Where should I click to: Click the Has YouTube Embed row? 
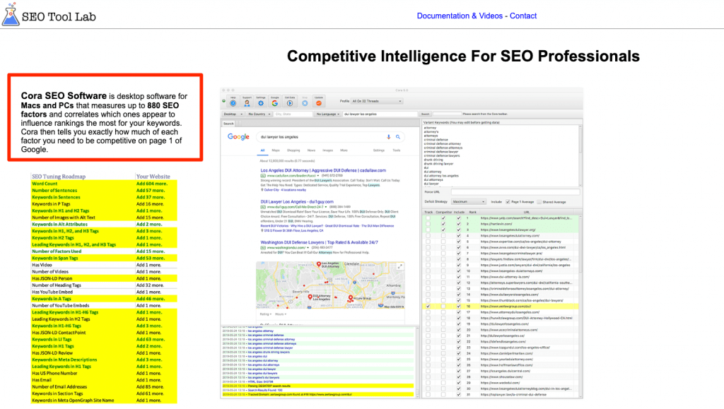click(x=104, y=292)
